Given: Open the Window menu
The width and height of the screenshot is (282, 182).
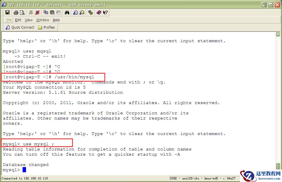Looking at the screenshot, I should click(43, 20).
